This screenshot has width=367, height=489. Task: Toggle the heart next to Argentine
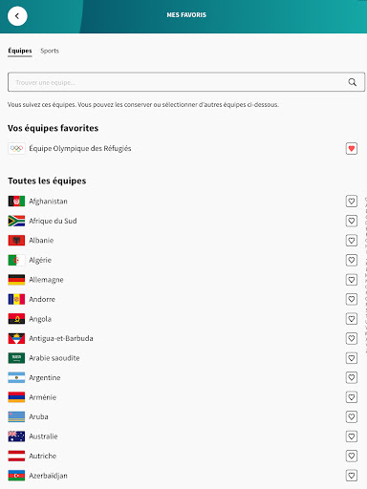(x=352, y=377)
